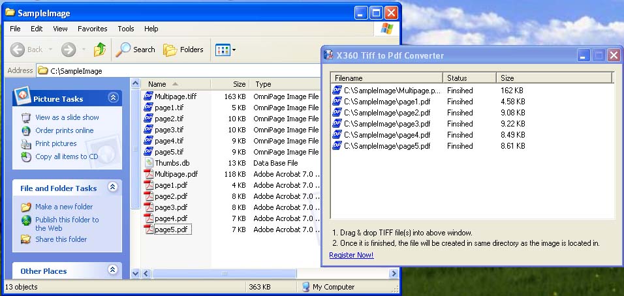Select the Multipage.tiff file icon
The height and width of the screenshot is (296, 624).
(149, 96)
